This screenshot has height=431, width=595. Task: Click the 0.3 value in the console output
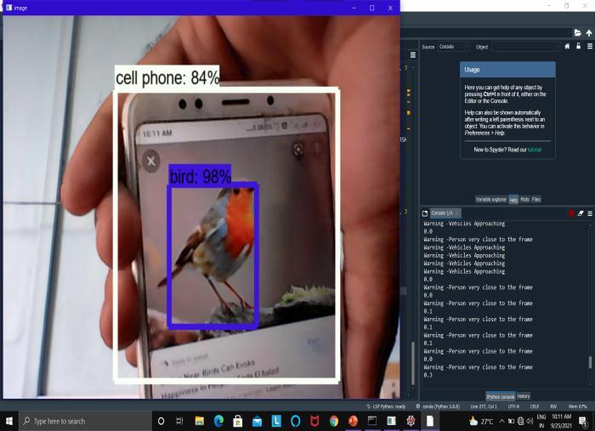click(428, 375)
